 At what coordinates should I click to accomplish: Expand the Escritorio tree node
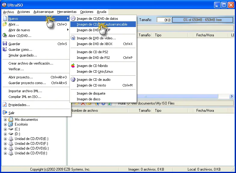[x=5, y=124]
